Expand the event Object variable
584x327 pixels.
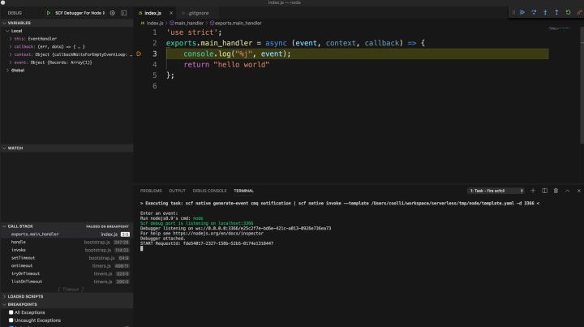pos(67,62)
